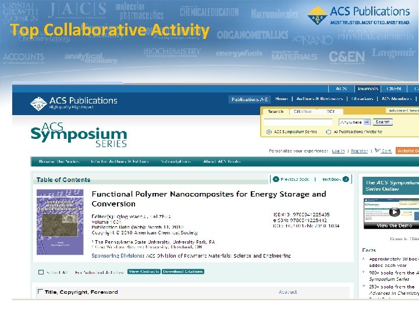Click the Next Book arrow icon
Image resolution: width=419 pixels, height=314 pixels.
[346, 179]
